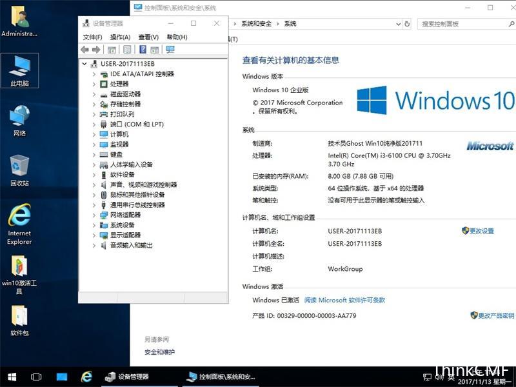Click the Windows 10 企业版 edition text
The width and height of the screenshot is (516, 387).
point(281,90)
